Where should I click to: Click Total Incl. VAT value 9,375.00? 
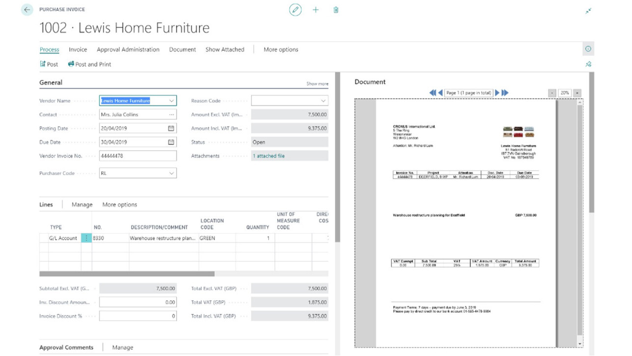click(290, 316)
